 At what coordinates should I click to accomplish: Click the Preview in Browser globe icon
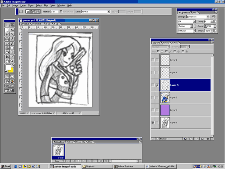(12, 81)
